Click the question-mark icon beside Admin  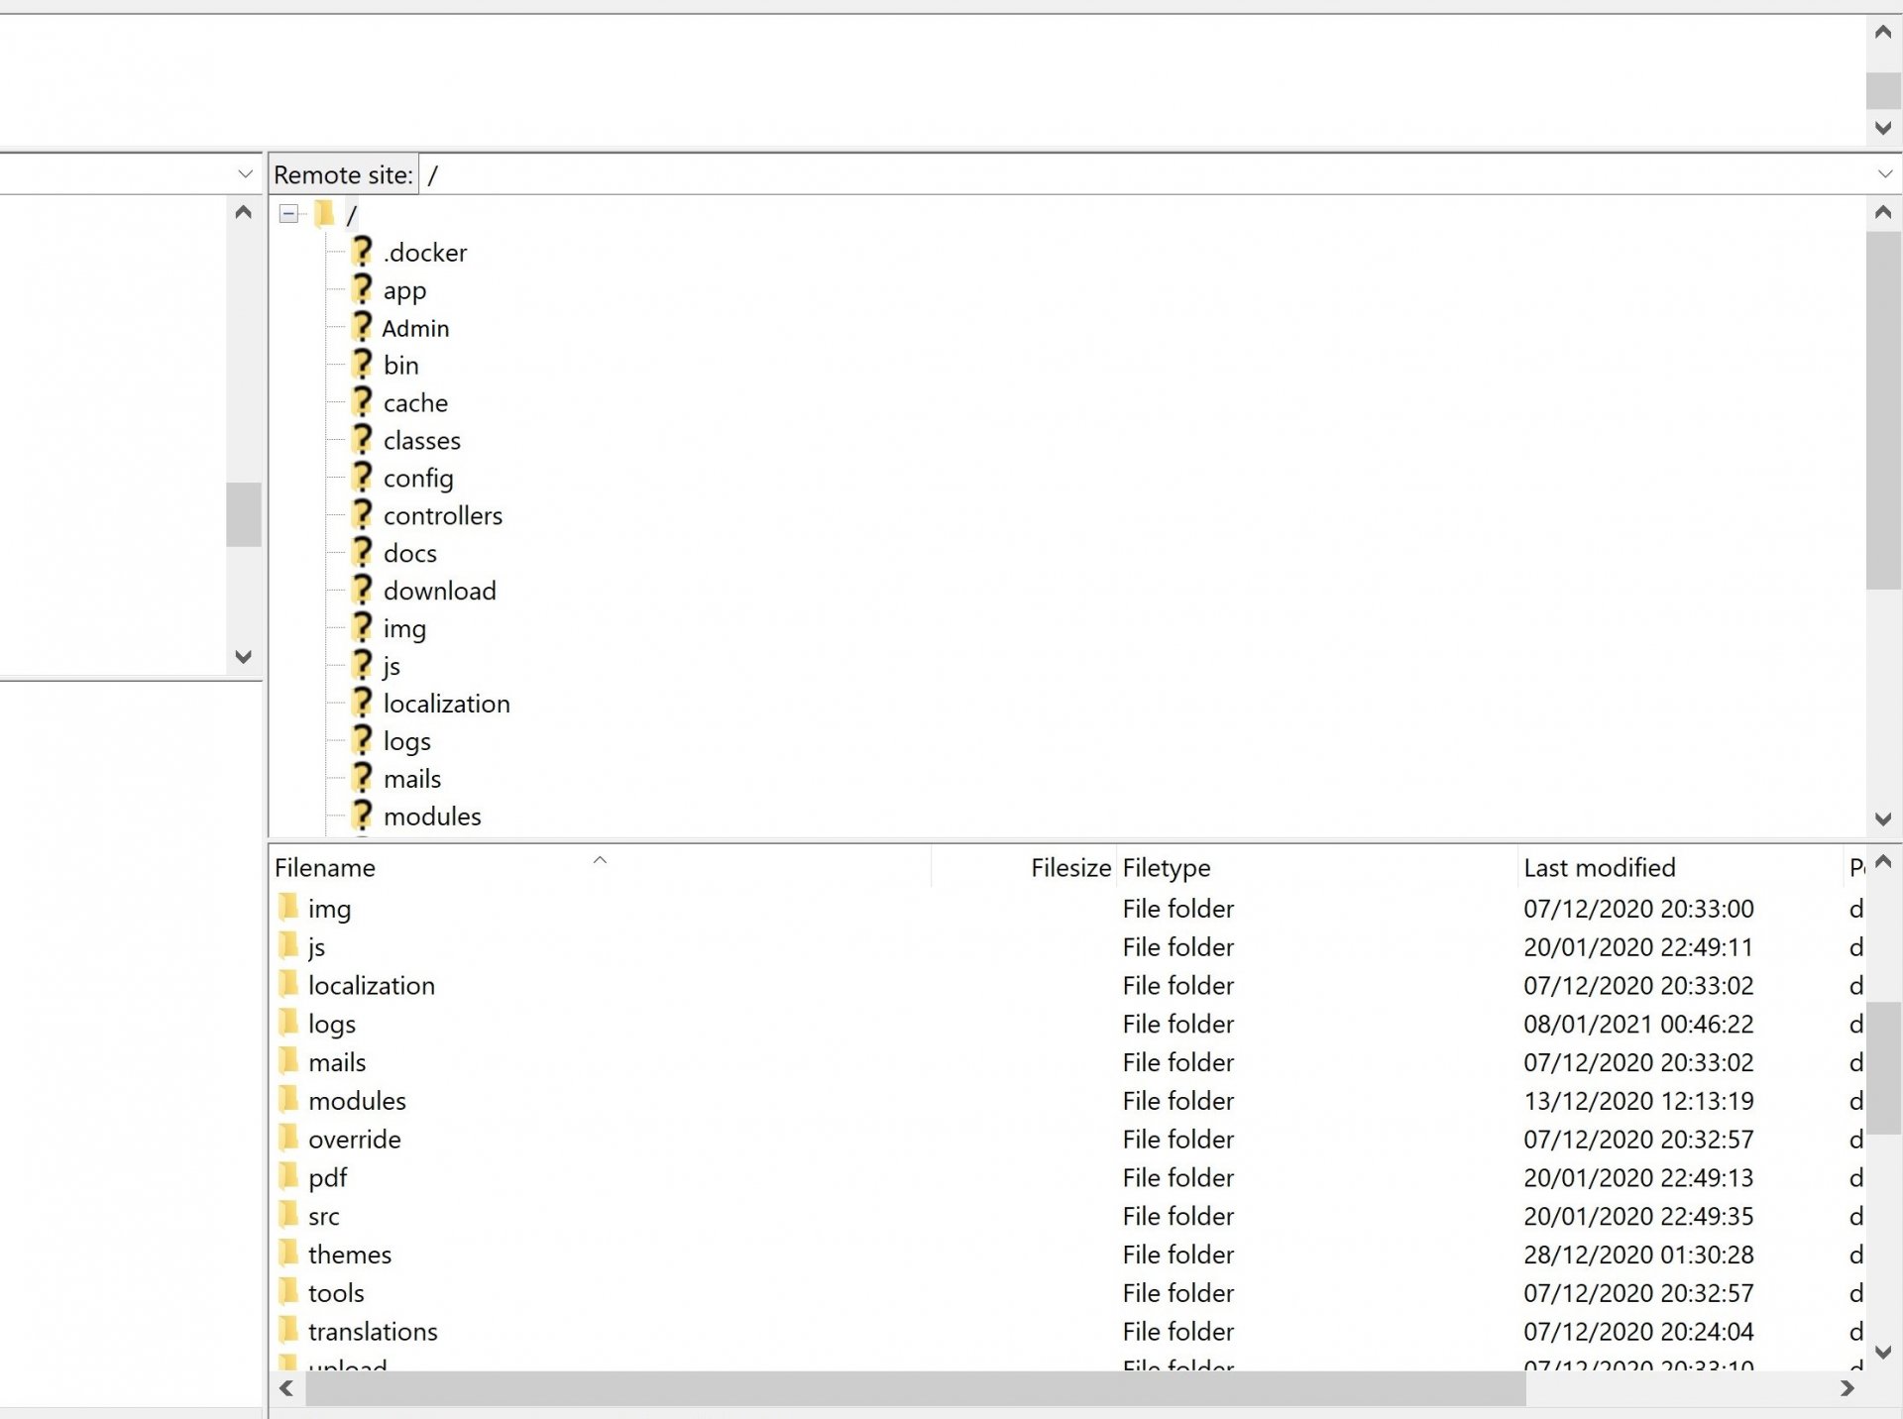pyautogui.click(x=363, y=327)
